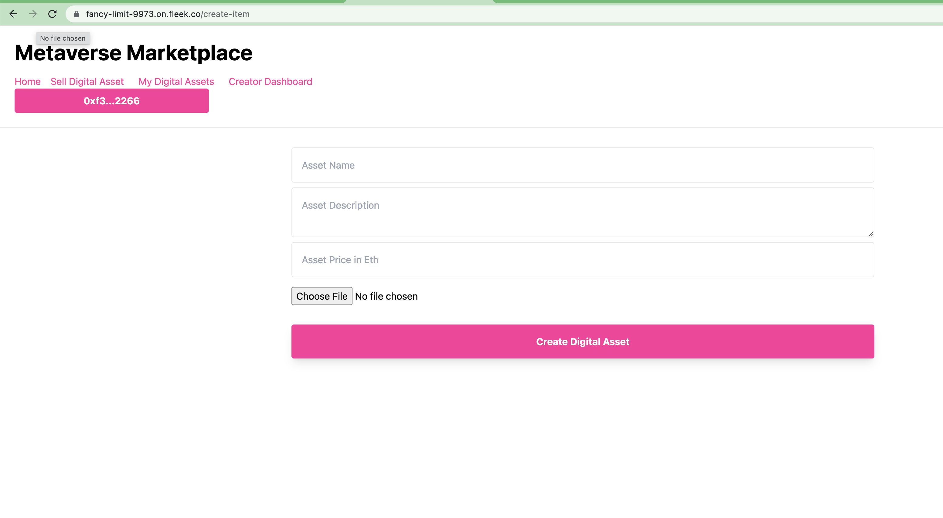
Task: Focus the Asset Price in Eth field
Action: (583, 260)
